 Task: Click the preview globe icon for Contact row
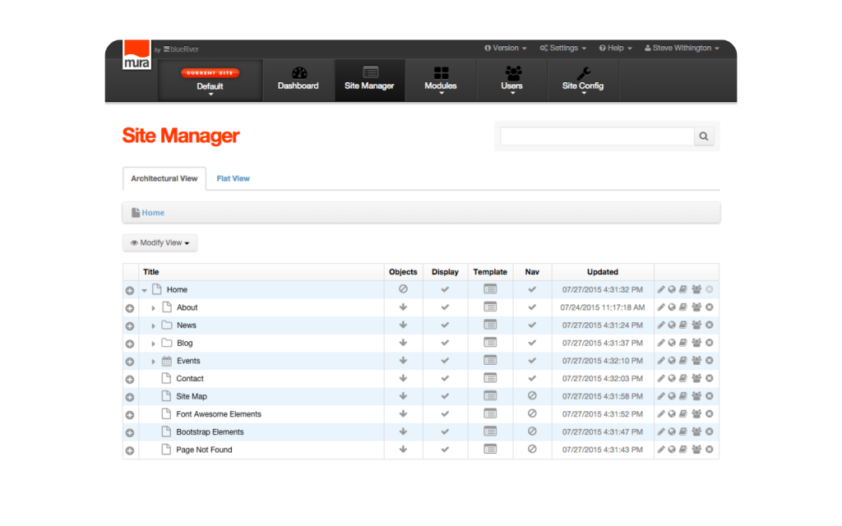[x=672, y=379]
